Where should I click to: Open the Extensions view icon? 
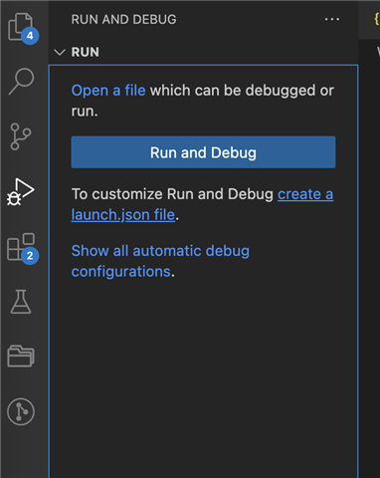point(21,247)
